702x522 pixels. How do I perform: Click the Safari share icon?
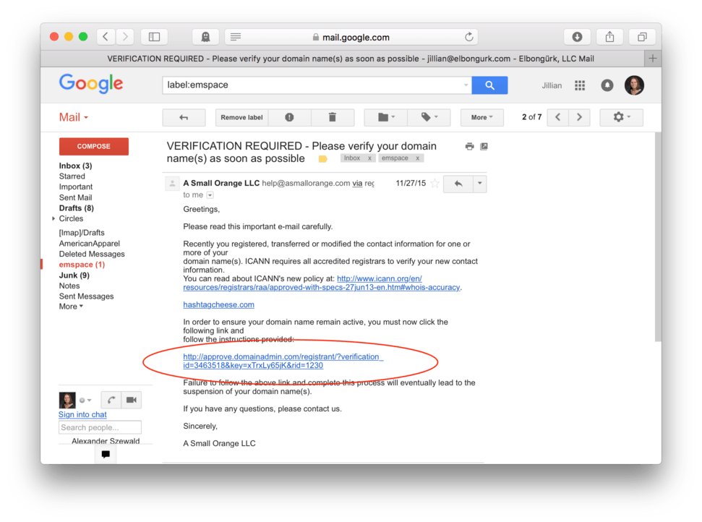click(x=609, y=37)
